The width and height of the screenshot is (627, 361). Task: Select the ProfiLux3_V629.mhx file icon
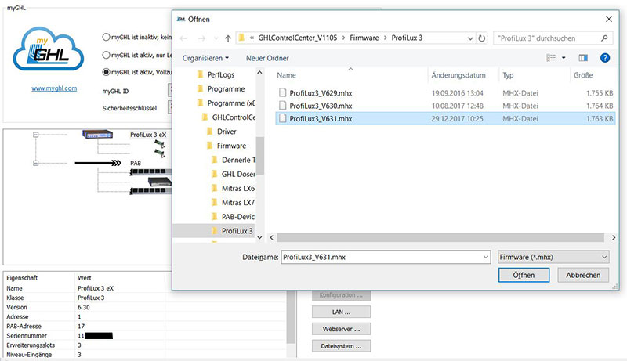(283, 92)
